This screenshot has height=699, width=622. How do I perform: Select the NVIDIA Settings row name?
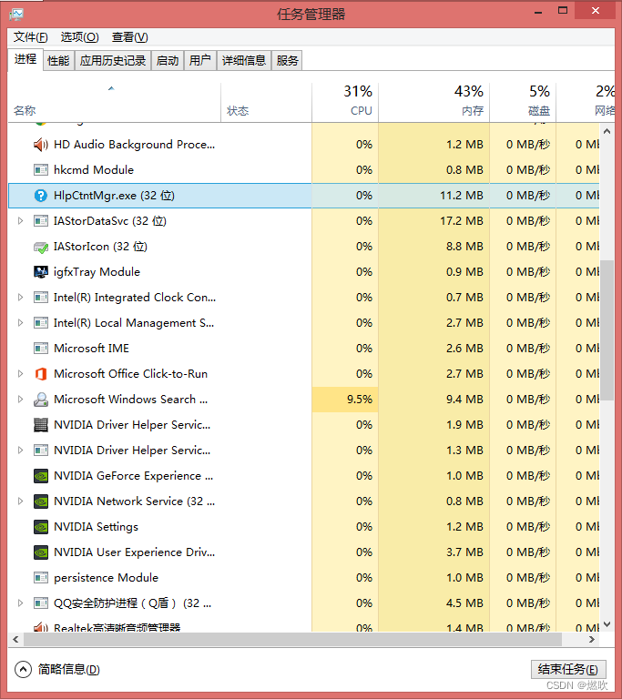pos(96,527)
